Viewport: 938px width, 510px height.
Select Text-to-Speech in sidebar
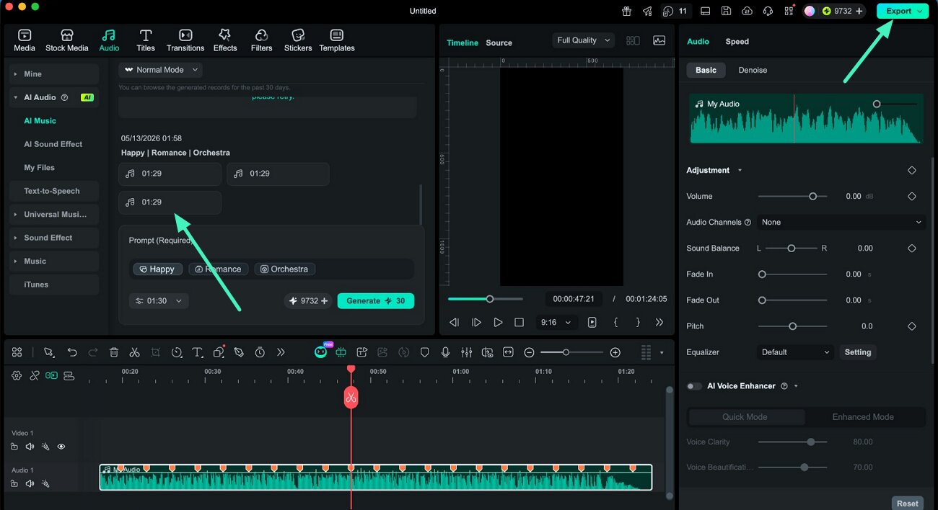tap(54, 191)
